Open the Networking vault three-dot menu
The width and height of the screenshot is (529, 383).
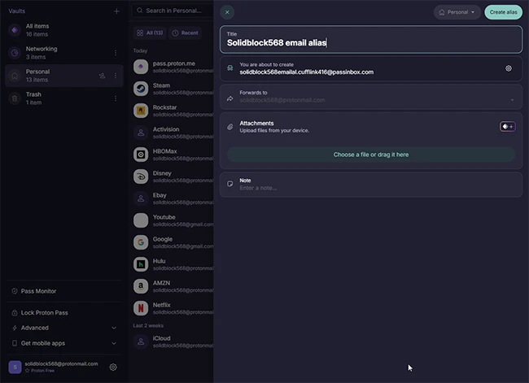coord(115,53)
